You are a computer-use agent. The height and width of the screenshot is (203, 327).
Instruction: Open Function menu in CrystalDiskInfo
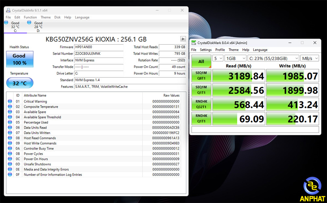30,17
